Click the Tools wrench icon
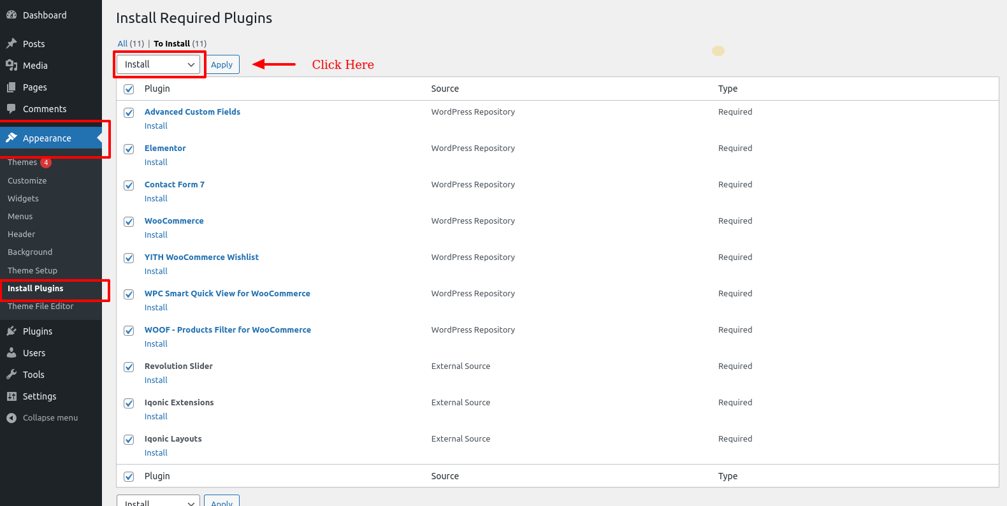 (11, 374)
